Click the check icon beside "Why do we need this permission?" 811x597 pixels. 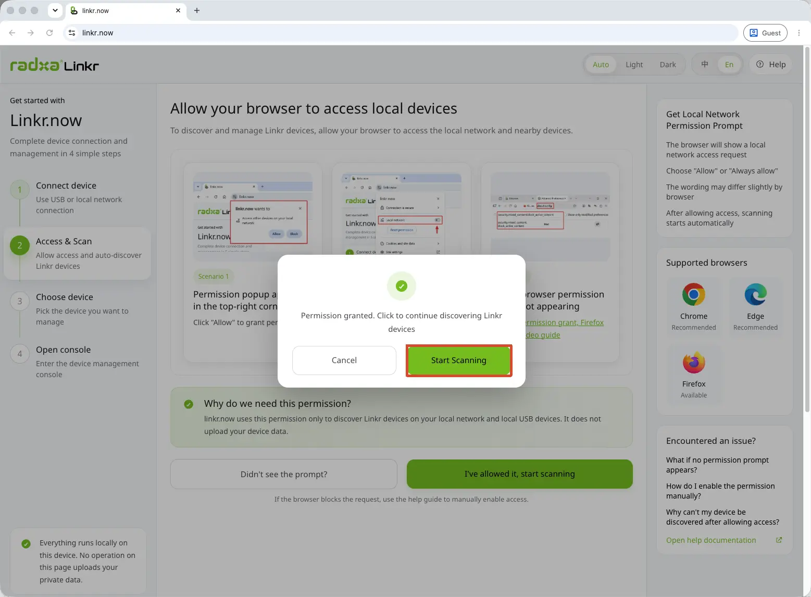(189, 404)
